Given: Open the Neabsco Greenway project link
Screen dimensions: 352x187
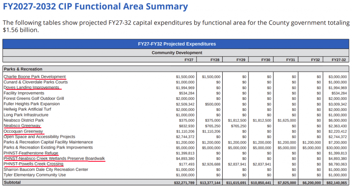Looking at the screenshot, I should [22, 126].
